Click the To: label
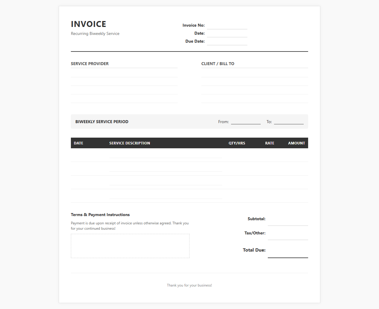Viewport: 379px width, 309px height. pyautogui.click(x=269, y=122)
